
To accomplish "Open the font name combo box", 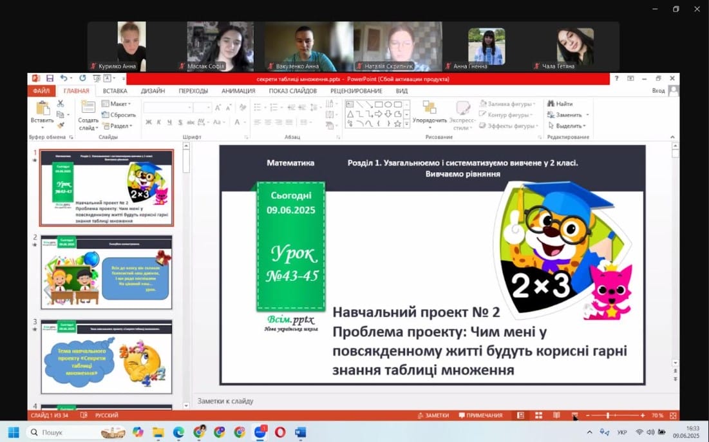I will [x=168, y=108].
